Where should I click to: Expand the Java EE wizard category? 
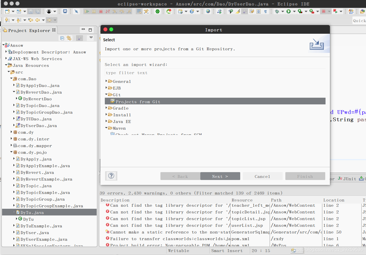106,121
